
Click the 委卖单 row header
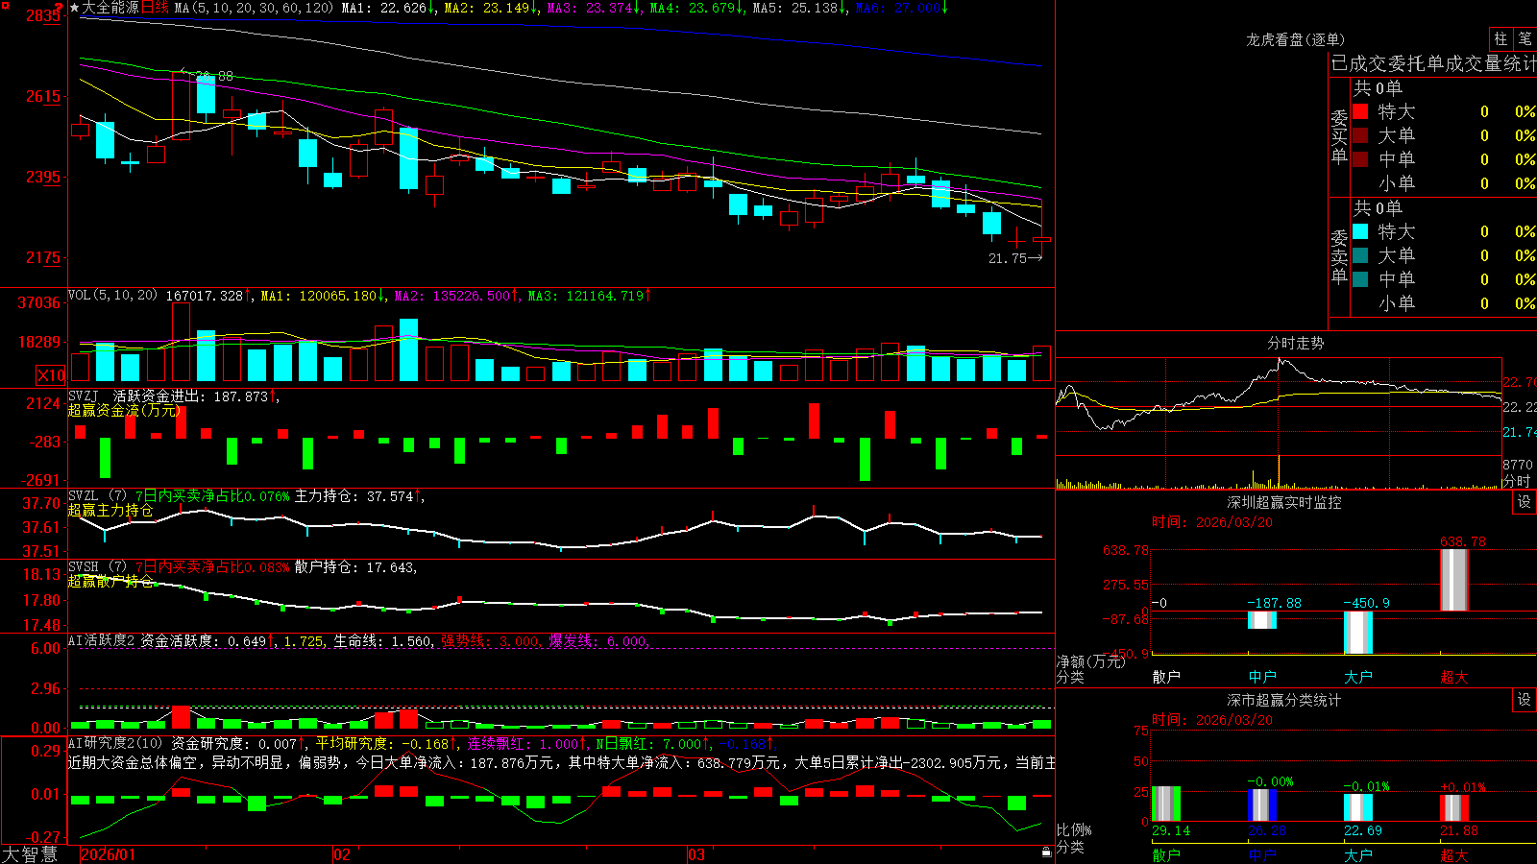[x=1339, y=257]
